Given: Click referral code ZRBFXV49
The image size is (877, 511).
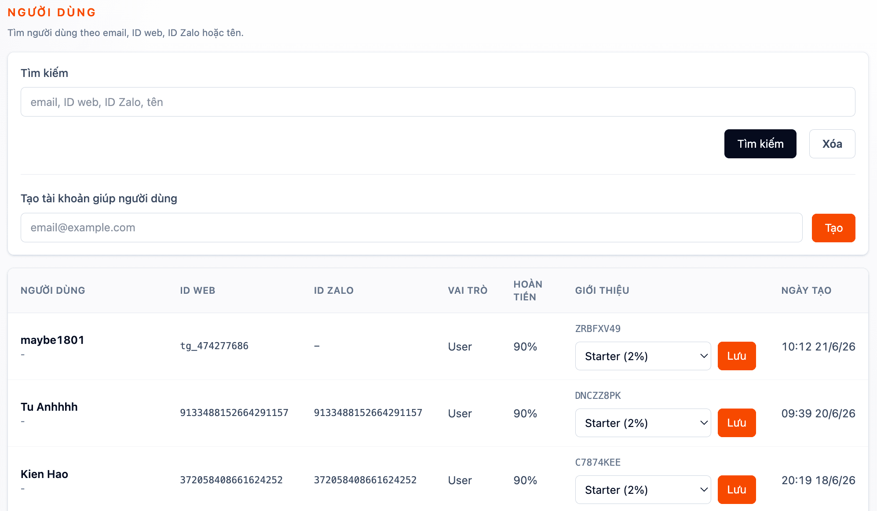Looking at the screenshot, I should tap(598, 329).
